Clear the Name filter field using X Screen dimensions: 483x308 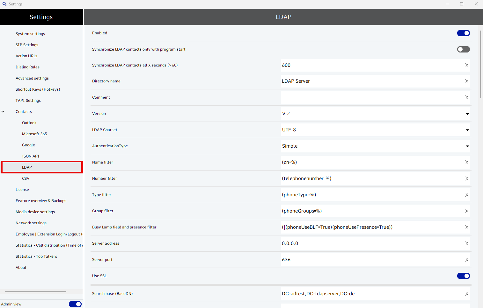(467, 162)
